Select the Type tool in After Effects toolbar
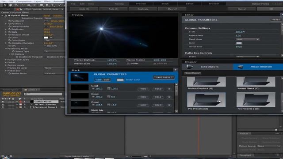The image size is (283, 159). click(53, 5)
